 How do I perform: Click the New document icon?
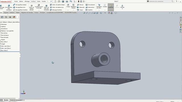coord(55,1)
